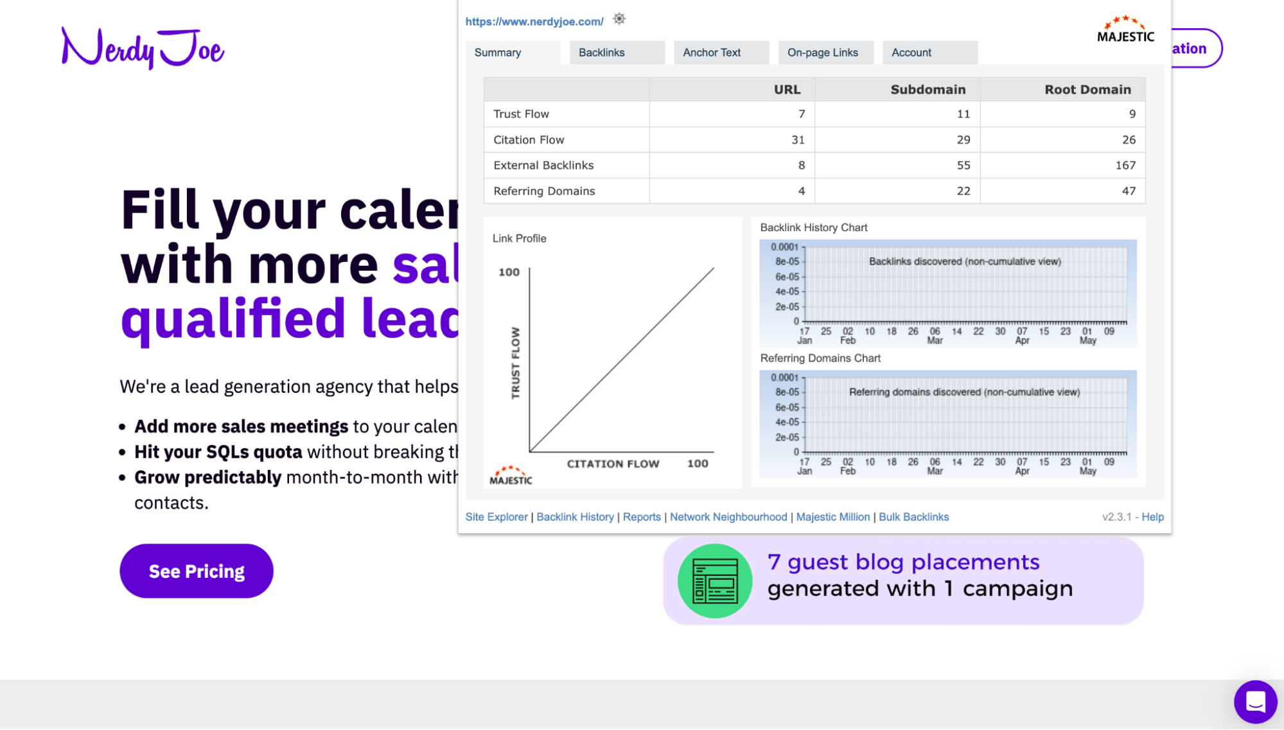Expand the Summary tab panel
The image size is (1284, 730).
coord(497,52)
